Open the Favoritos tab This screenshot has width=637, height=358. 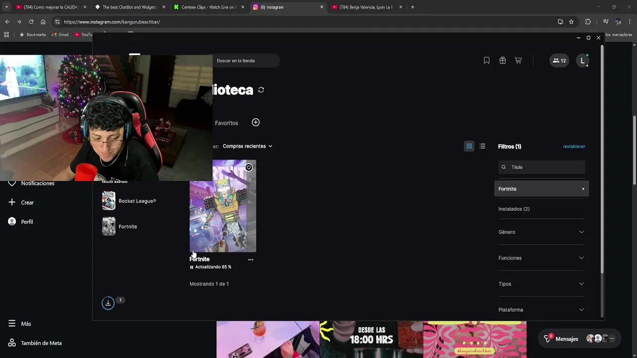(x=226, y=123)
